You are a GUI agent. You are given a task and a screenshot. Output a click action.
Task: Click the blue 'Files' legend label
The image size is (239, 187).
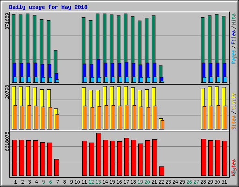(x=234, y=37)
